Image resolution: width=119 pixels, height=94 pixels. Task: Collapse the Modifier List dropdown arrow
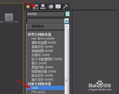[x=67, y=21]
